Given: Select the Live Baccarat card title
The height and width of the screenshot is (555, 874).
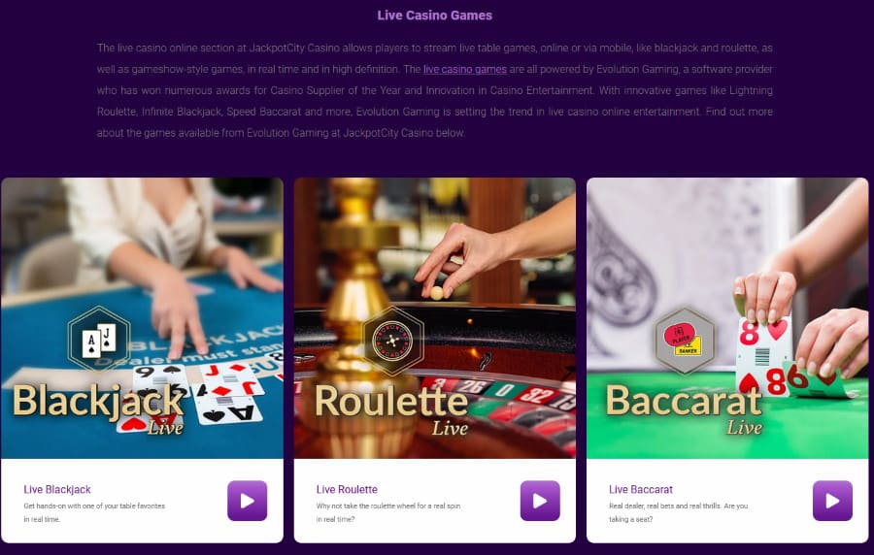Looking at the screenshot, I should (641, 489).
